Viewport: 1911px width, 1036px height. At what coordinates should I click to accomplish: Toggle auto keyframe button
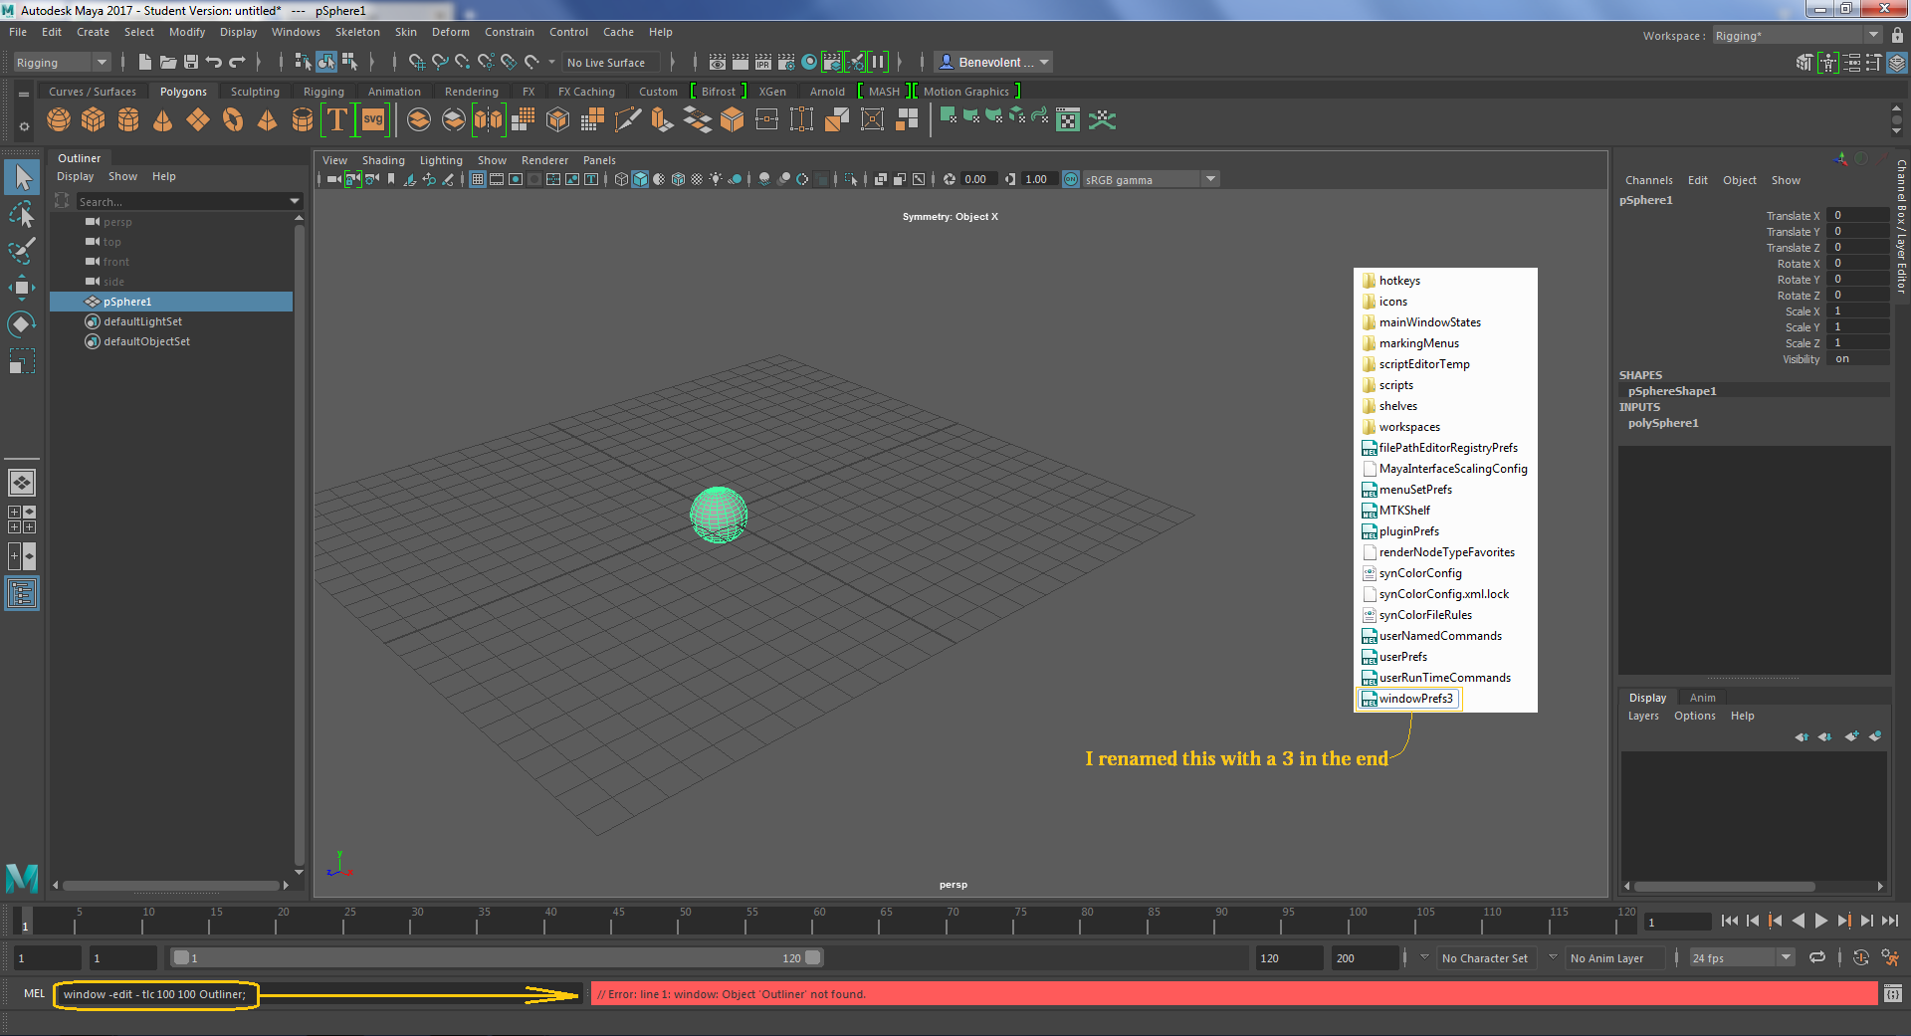(1860, 958)
